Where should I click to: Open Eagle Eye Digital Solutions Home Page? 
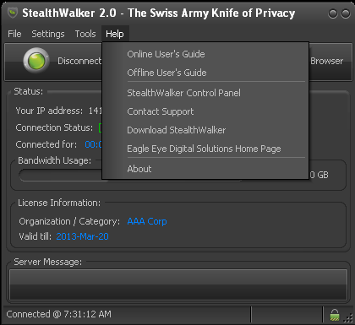[x=205, y=149]
